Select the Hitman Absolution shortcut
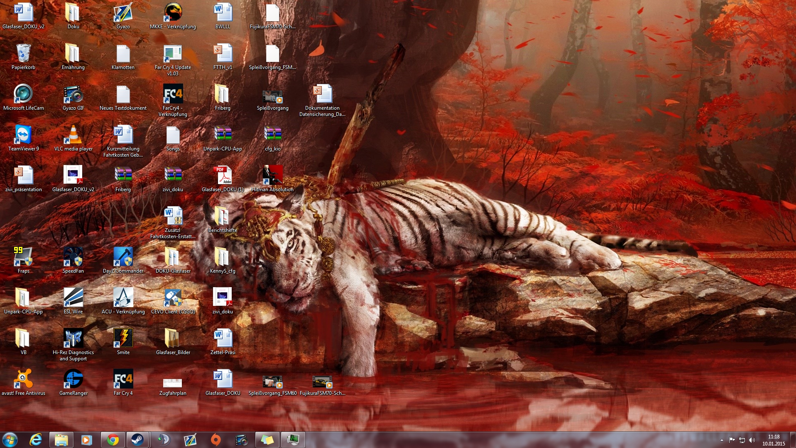Viewport: 796px width, 448px height. click(272, 178)
